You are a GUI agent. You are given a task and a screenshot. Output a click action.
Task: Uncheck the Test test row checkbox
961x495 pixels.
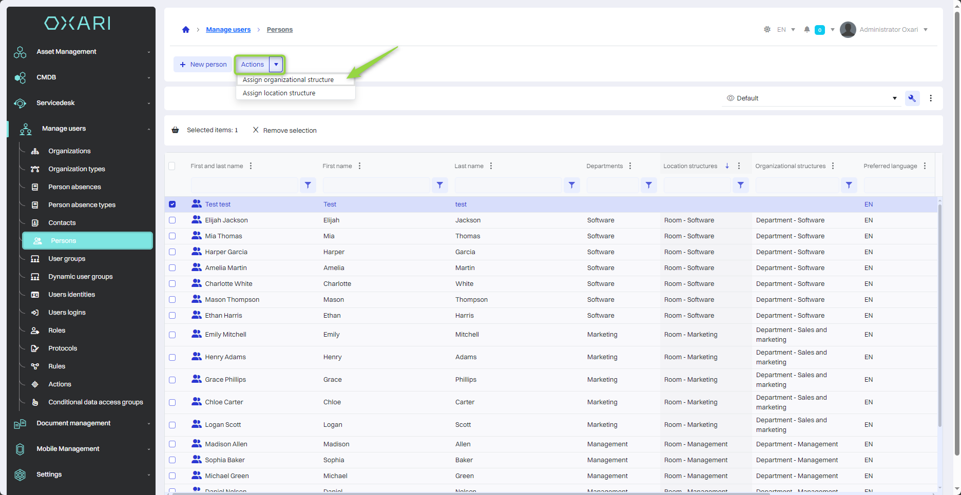pos(172,204)
